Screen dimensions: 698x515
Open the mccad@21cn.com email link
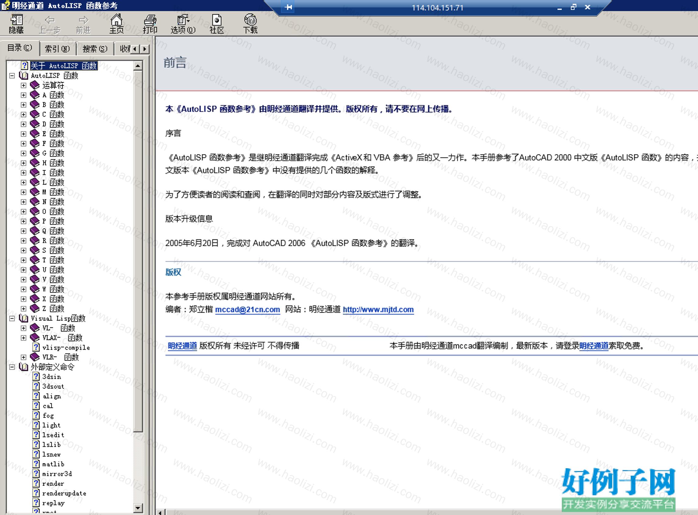click(247, 309)
